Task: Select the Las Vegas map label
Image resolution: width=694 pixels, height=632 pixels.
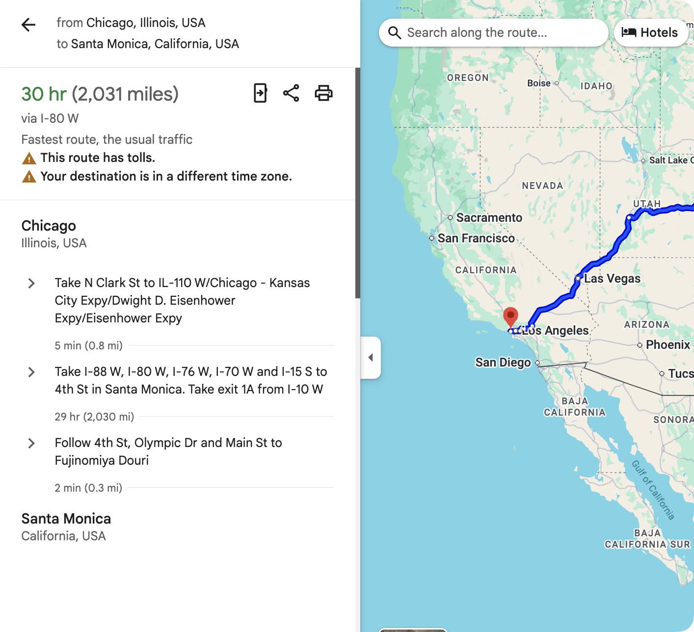Action: (x=612, y=279)
